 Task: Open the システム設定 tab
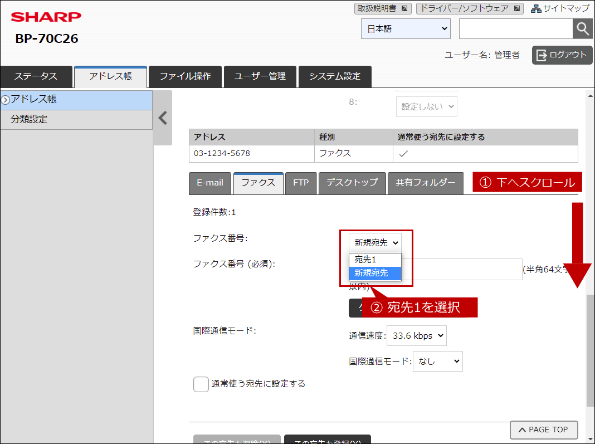click(x=335, y=76)
